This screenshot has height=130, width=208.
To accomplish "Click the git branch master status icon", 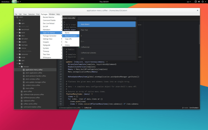I will tap(183, 108).
